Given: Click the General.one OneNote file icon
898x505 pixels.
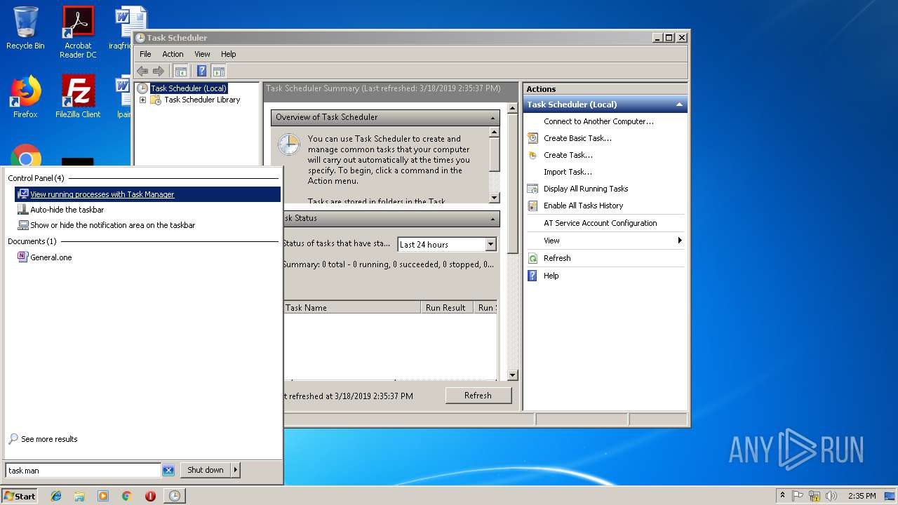Looking at the screenshot, I should pos(23,257).
